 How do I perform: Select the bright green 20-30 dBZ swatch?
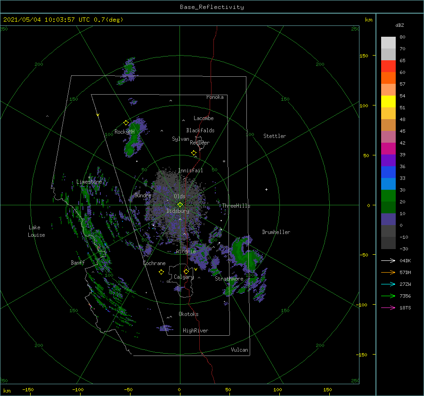pyautogui.click(x=388, y=196)
